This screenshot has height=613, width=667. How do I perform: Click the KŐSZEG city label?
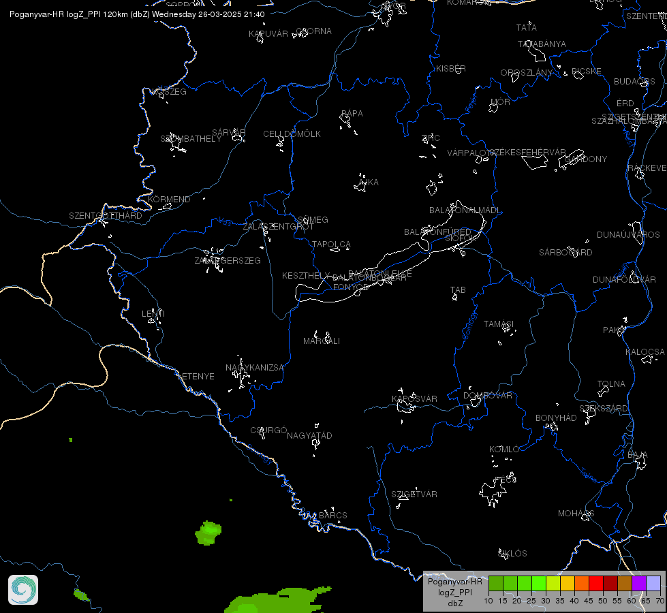coord(169,92)
